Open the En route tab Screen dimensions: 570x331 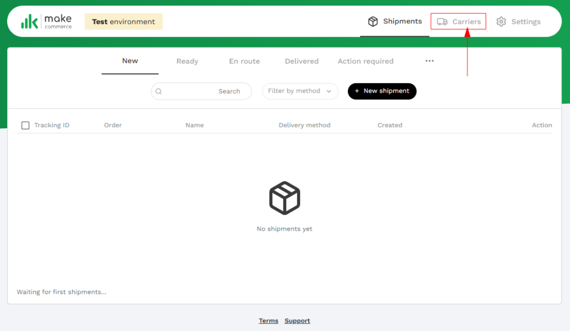(244, 61)
